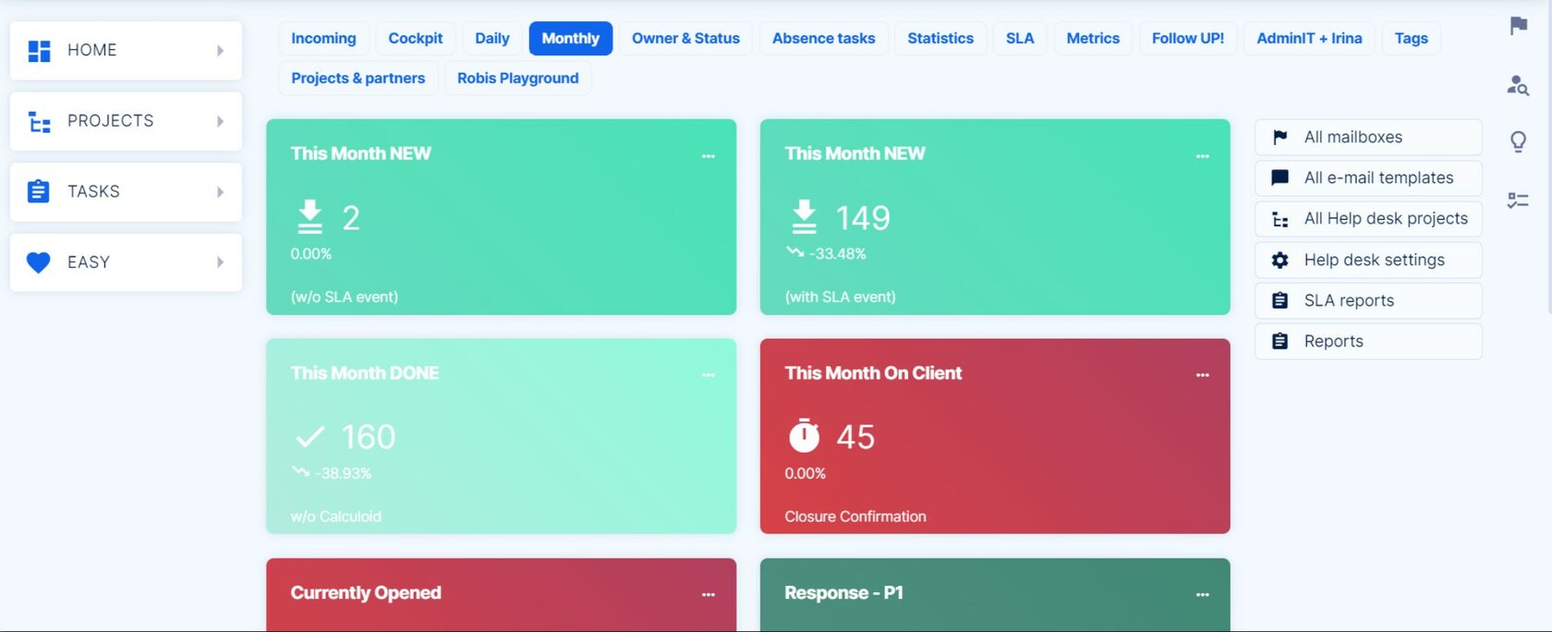Open SLA reports
The height and width of the screenshot is (632, 1552).
1368,301
